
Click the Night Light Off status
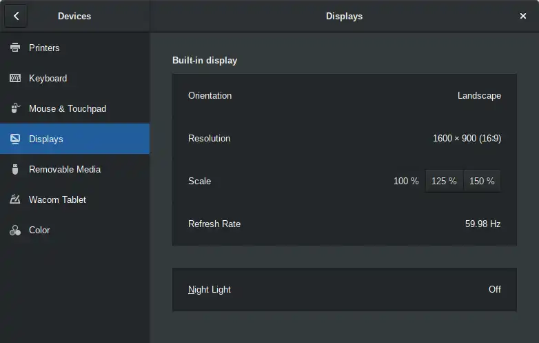coord(495,289)
